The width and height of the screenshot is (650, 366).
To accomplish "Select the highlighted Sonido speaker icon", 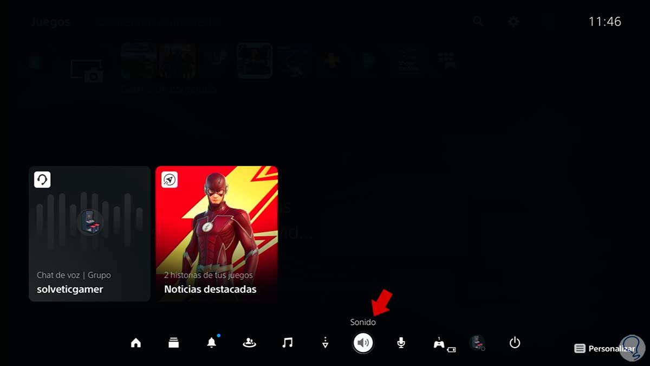I will point(363,343).
